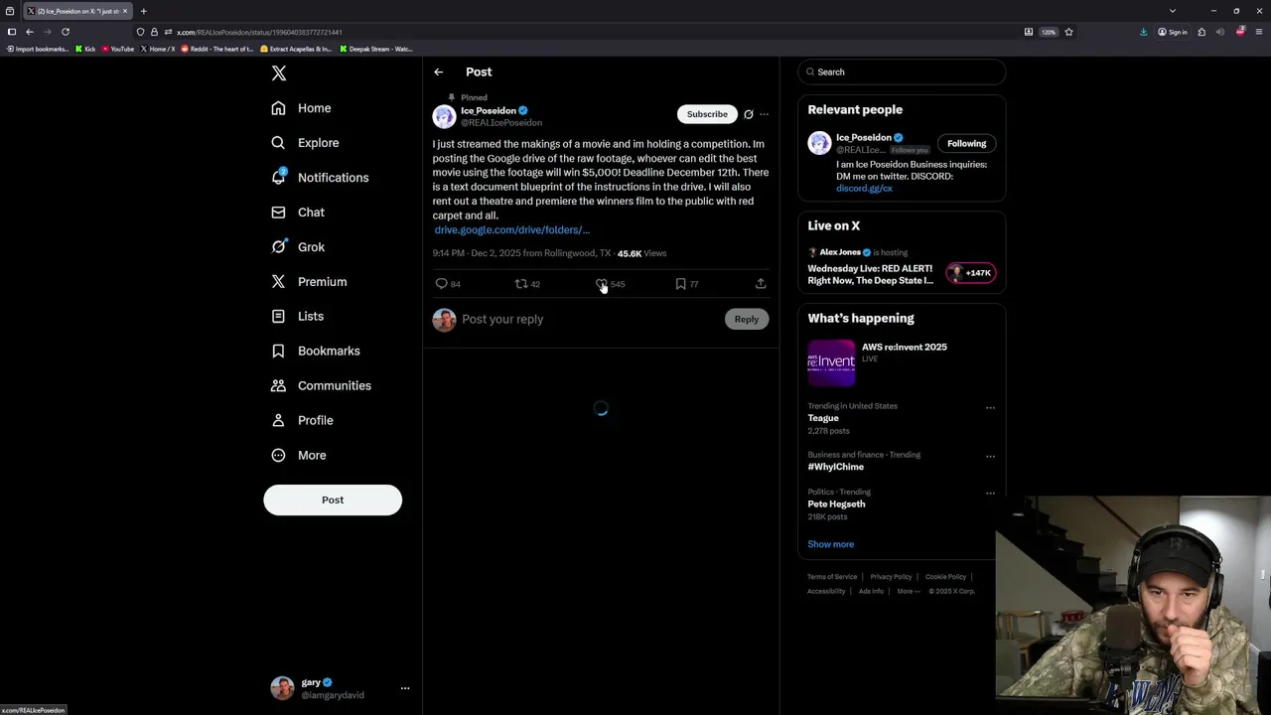Open the More sidebar menu
This screenshot has height=715, width=1271.
point(298,455)
